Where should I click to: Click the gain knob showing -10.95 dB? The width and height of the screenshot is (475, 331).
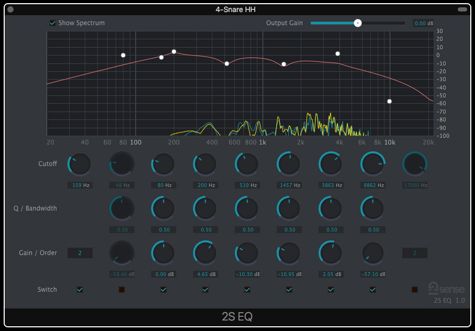[289, 253]
